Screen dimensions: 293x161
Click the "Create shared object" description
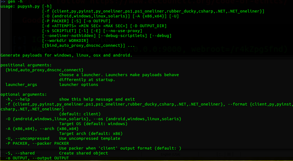84,153
